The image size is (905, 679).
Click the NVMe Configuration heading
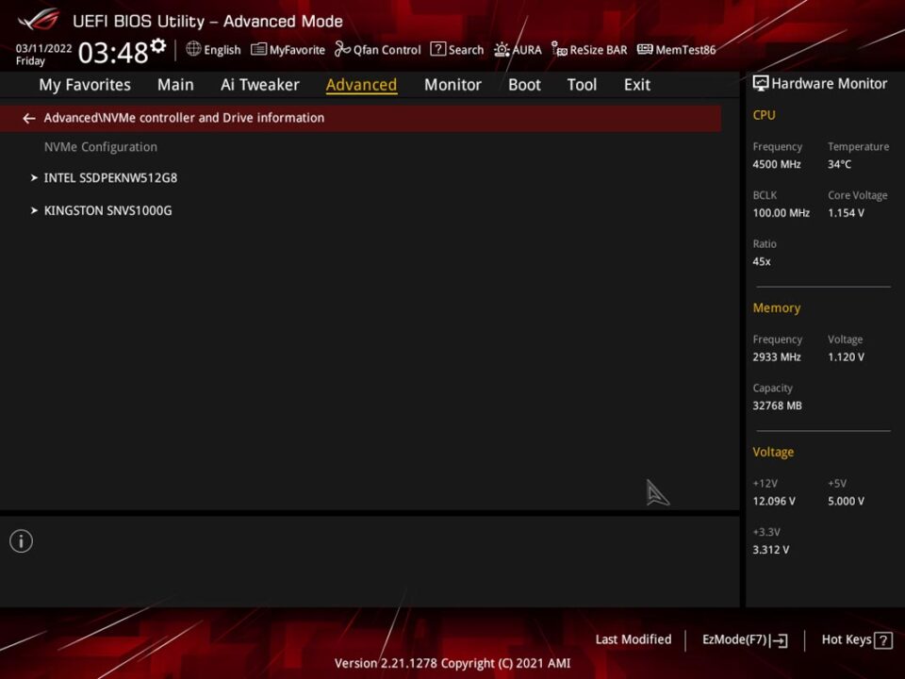(x=101, y=147)
